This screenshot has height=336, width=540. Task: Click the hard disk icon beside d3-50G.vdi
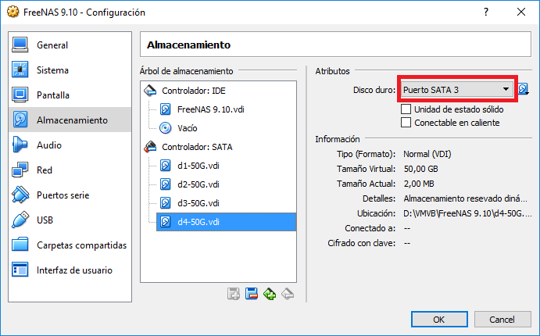(x=166, y=203)
